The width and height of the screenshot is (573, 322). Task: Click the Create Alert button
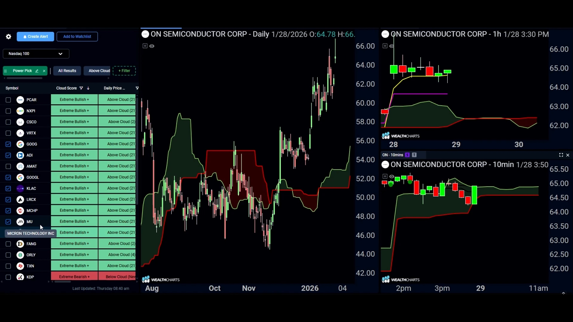tap(36, 37)
